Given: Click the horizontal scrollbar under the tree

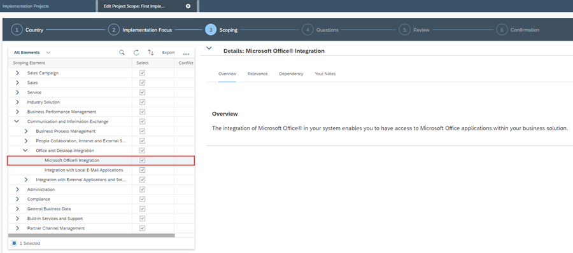Looking at the screenshot, I should click(x=91, y=235).
